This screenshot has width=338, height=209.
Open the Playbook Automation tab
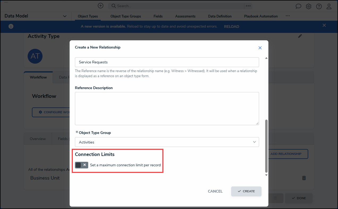click(x=261, y=16)
